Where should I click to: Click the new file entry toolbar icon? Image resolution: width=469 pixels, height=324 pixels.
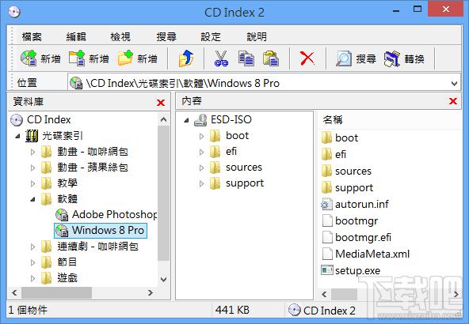pyautogui.click(x=77, y=58)
